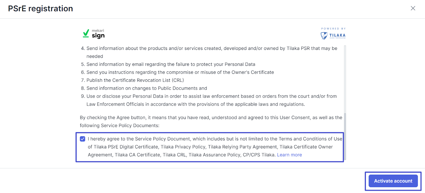Click item 6 about Owner's Certificate misuse

pos(180,72)
